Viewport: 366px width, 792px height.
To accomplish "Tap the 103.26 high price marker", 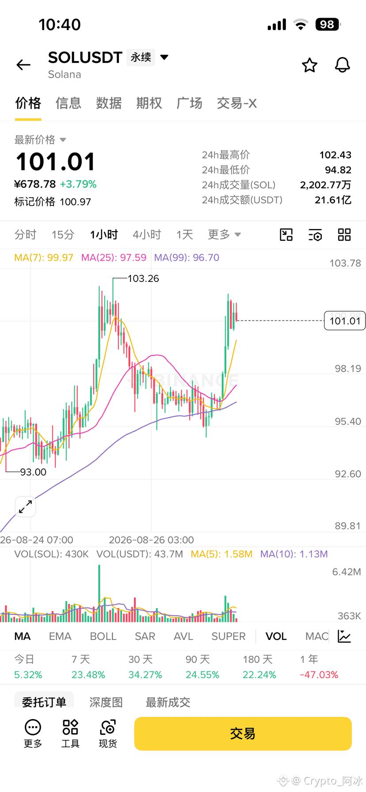I will [143, 278].
